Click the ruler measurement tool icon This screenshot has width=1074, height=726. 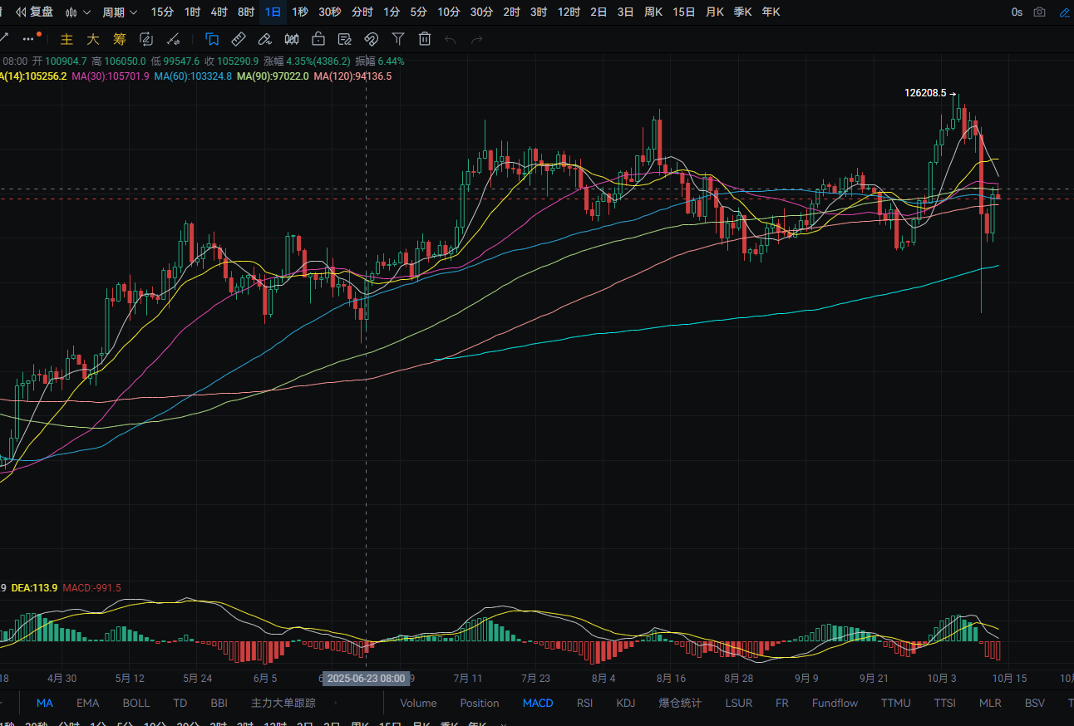coord(238,39)
